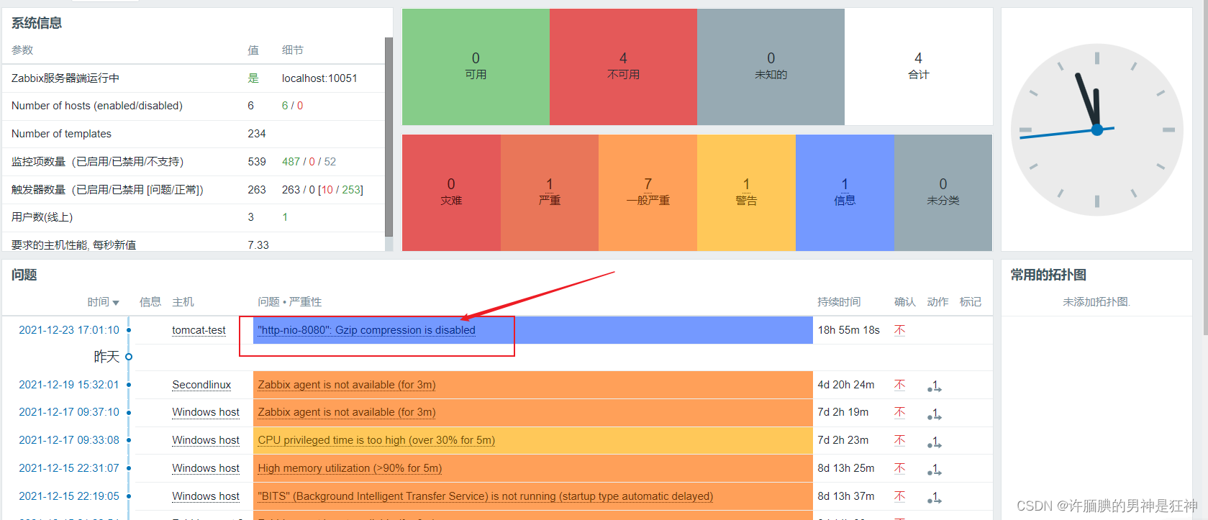1208x520 pixels.
Task: Click the green 可用 hosts tile
Action: pos(476,67)
